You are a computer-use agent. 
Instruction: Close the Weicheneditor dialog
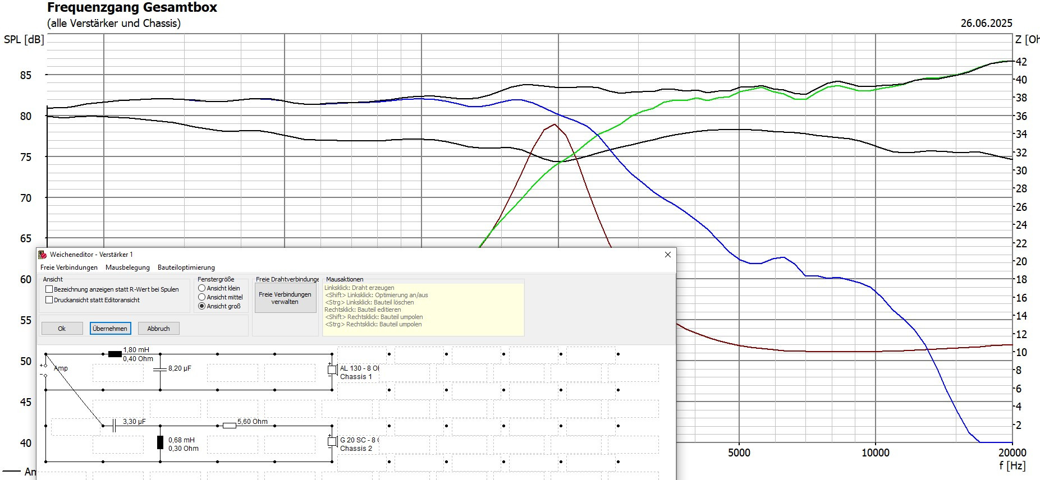coord(667,255)
